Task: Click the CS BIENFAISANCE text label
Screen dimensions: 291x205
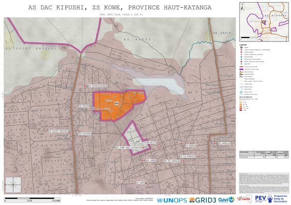Action: click(x=98, y=86)
